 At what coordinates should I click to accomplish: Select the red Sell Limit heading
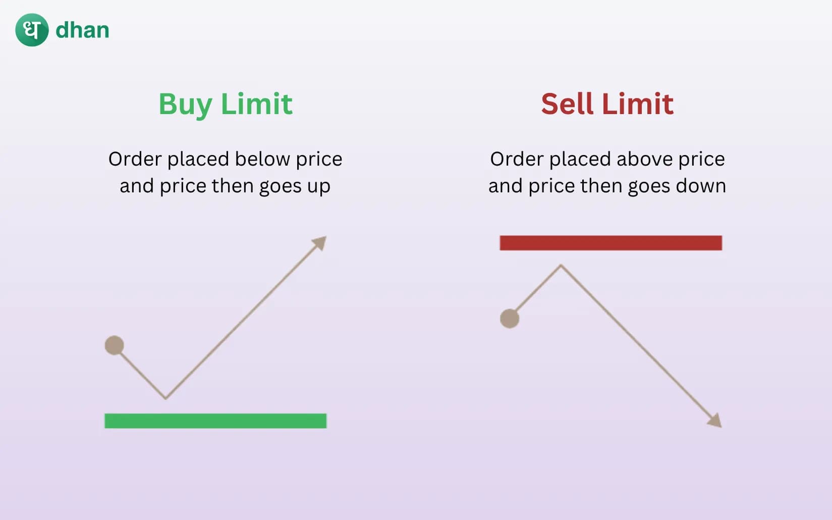(x=607, y=104)
